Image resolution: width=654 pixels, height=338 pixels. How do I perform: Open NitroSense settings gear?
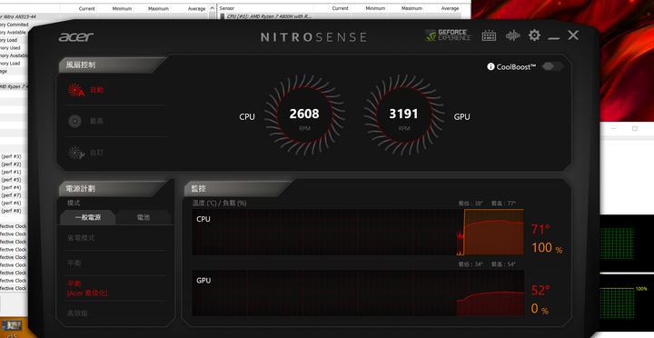click(x=534, y=35)
